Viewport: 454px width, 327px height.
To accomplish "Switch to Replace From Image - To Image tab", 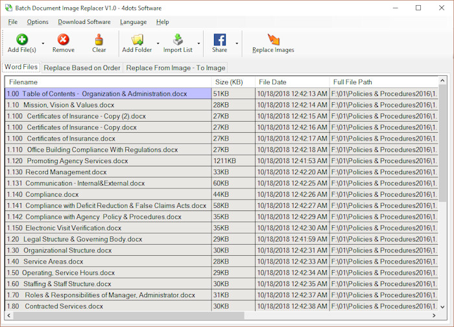I will 176,67.
